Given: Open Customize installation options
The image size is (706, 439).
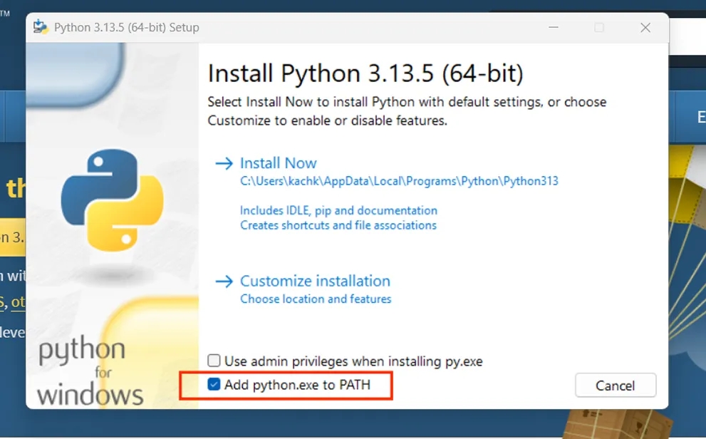Looking at the screenshot, I should point(315,281).
